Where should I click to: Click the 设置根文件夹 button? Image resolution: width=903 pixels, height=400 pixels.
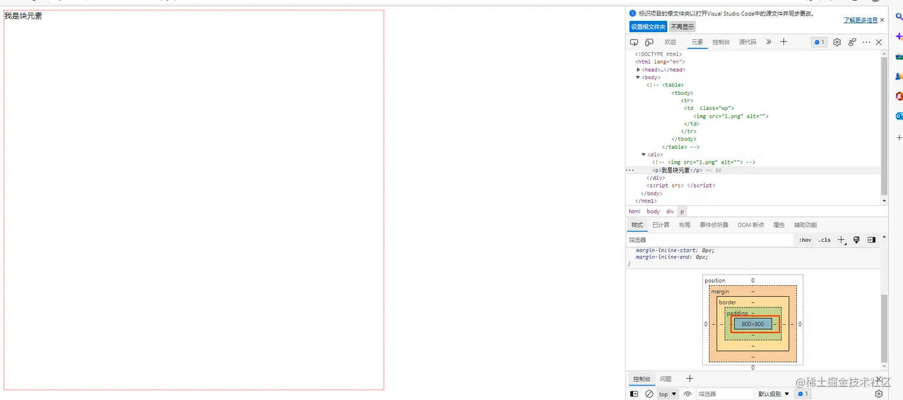pyautogui.click(x=648, y=27)
